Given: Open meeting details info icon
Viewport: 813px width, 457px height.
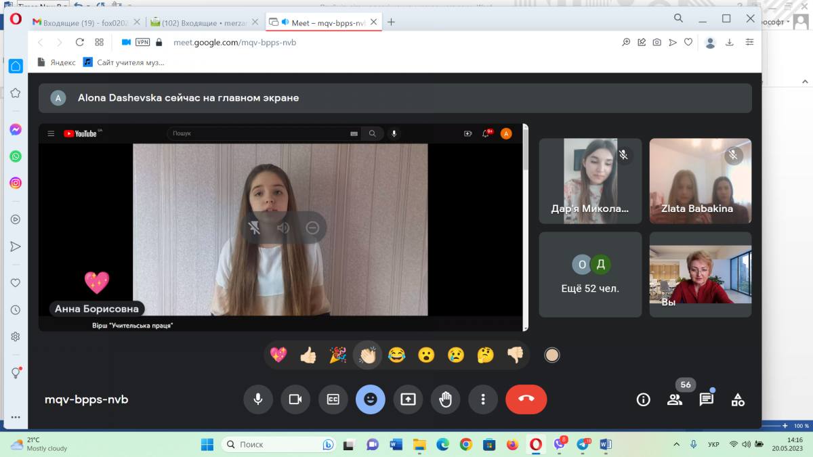Looking at the screenshot, I should pos(643,399).
